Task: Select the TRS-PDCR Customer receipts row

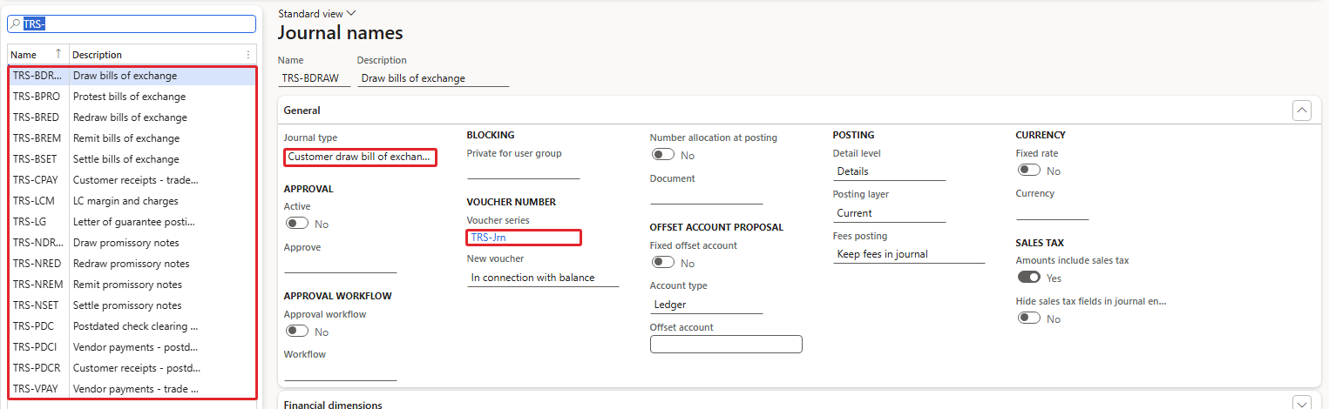Action: click(132, 368)
